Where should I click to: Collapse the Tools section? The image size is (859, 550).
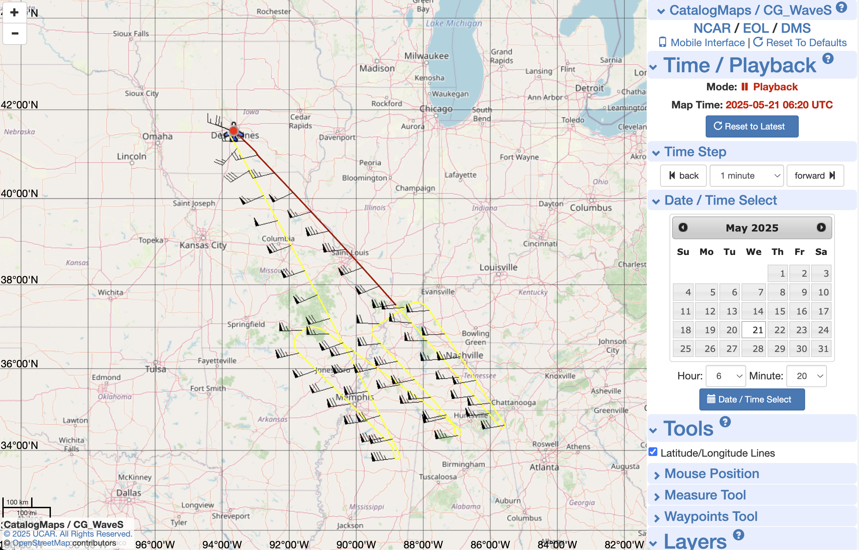(x=653, y=431)
